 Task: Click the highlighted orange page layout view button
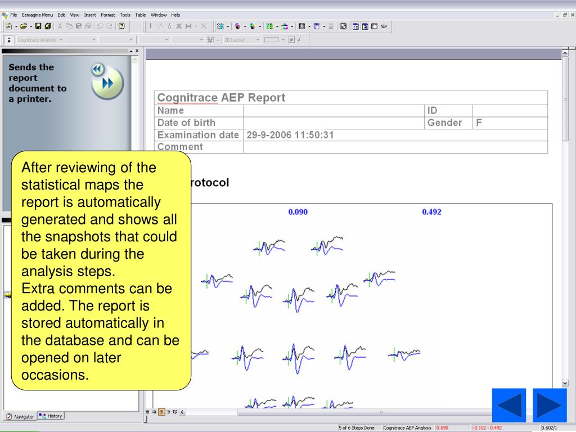click(x=161, y=412)
